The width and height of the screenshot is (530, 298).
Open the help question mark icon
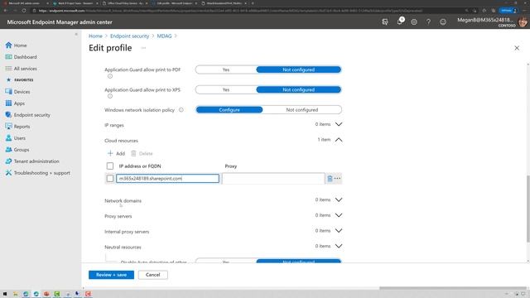(x=428, y=22)
